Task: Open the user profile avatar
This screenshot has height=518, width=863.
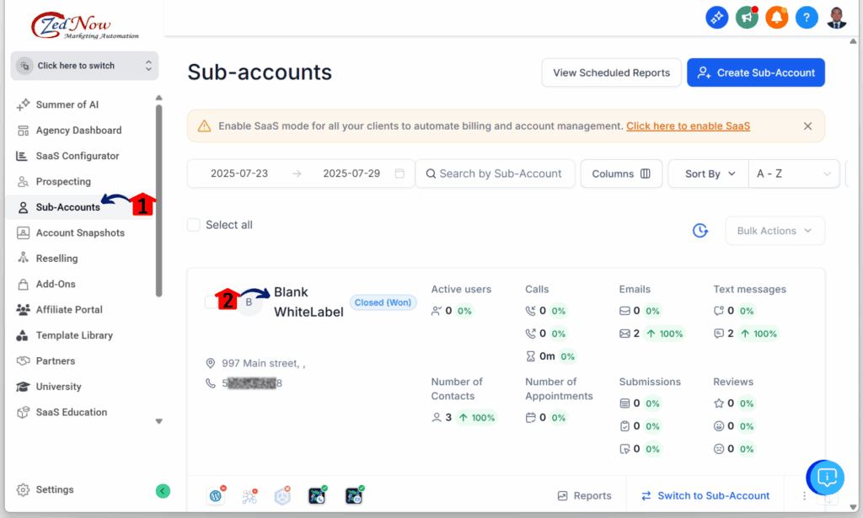Action: 837,18
